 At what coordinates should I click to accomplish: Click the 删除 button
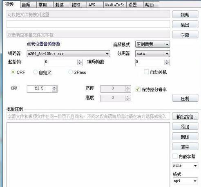[185, 136]
